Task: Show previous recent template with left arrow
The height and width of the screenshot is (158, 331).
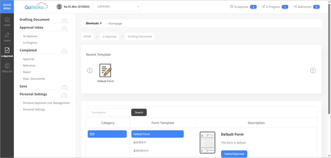Action: point(90,71)
